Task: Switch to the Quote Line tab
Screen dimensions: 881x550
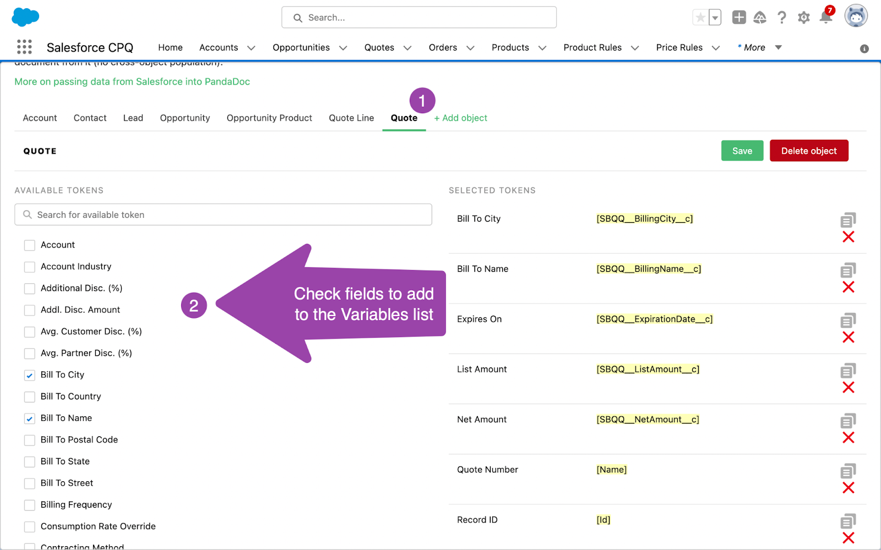Action: pyautogui.click(x=351, y=118)
